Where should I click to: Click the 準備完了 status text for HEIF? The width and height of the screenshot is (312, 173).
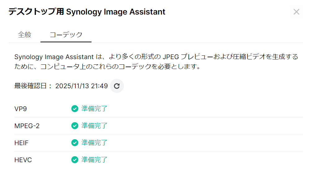tap(94, 143)
